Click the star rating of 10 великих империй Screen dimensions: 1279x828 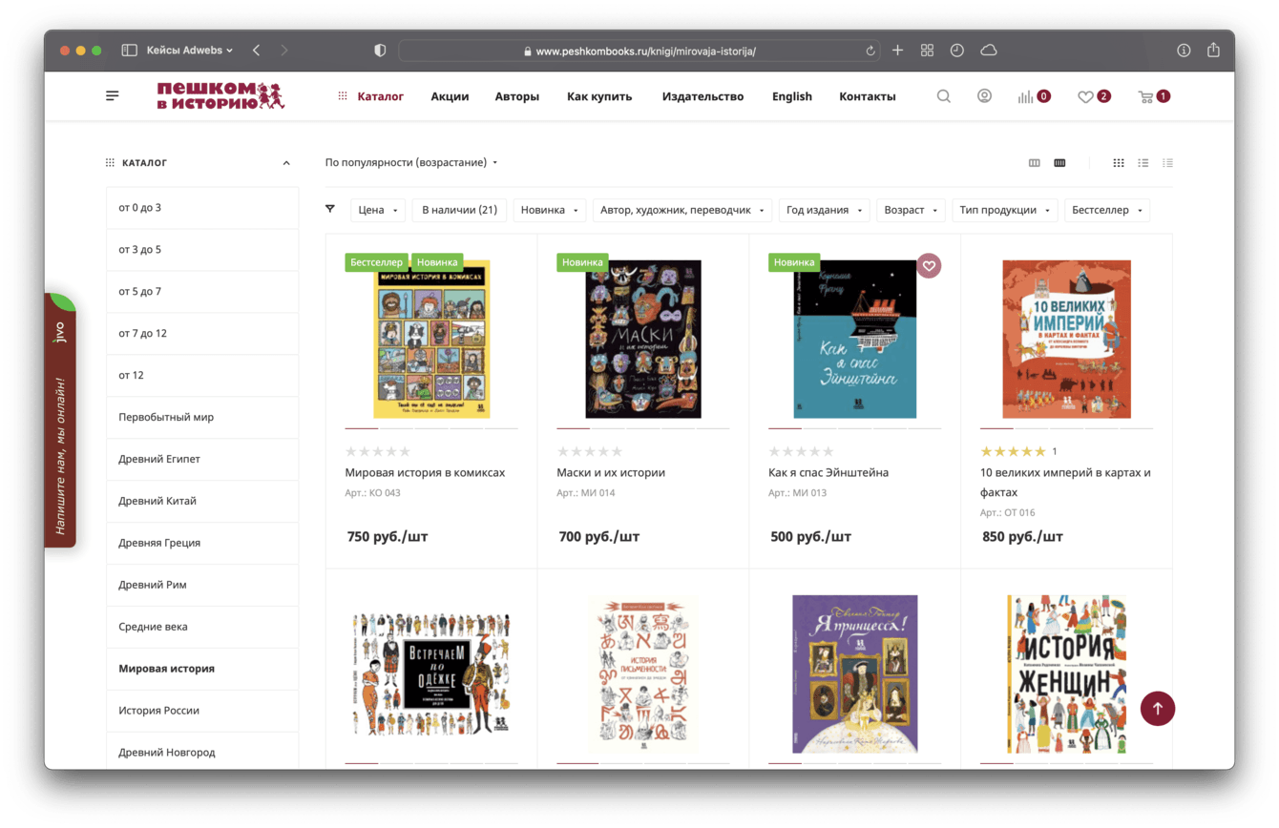(x=1013, y=451)
